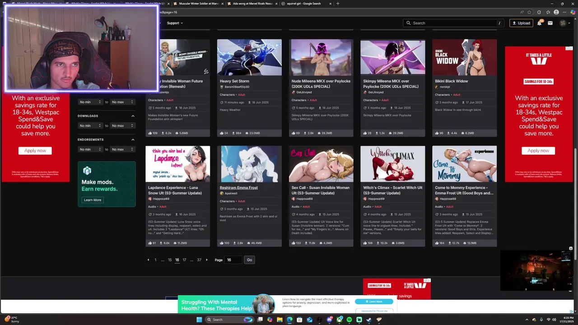Open the user avatar menu

(565, 23)
